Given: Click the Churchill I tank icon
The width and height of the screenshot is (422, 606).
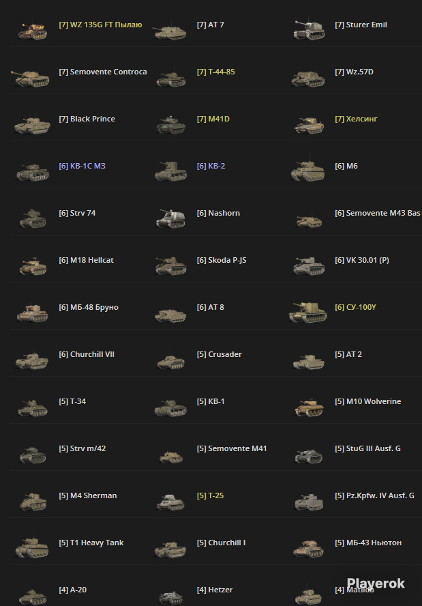Looking at the screenshot, I should 170,549.
